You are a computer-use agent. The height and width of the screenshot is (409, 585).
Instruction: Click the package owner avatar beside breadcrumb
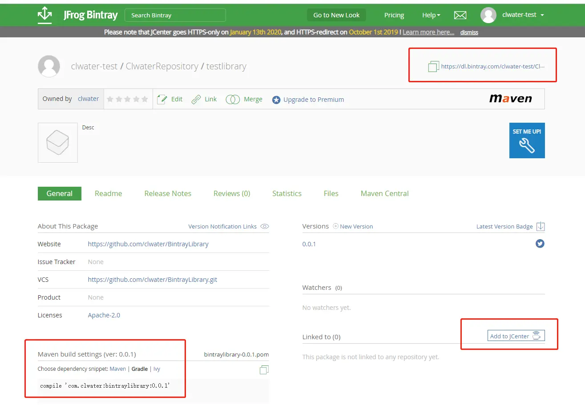[49, 66]
